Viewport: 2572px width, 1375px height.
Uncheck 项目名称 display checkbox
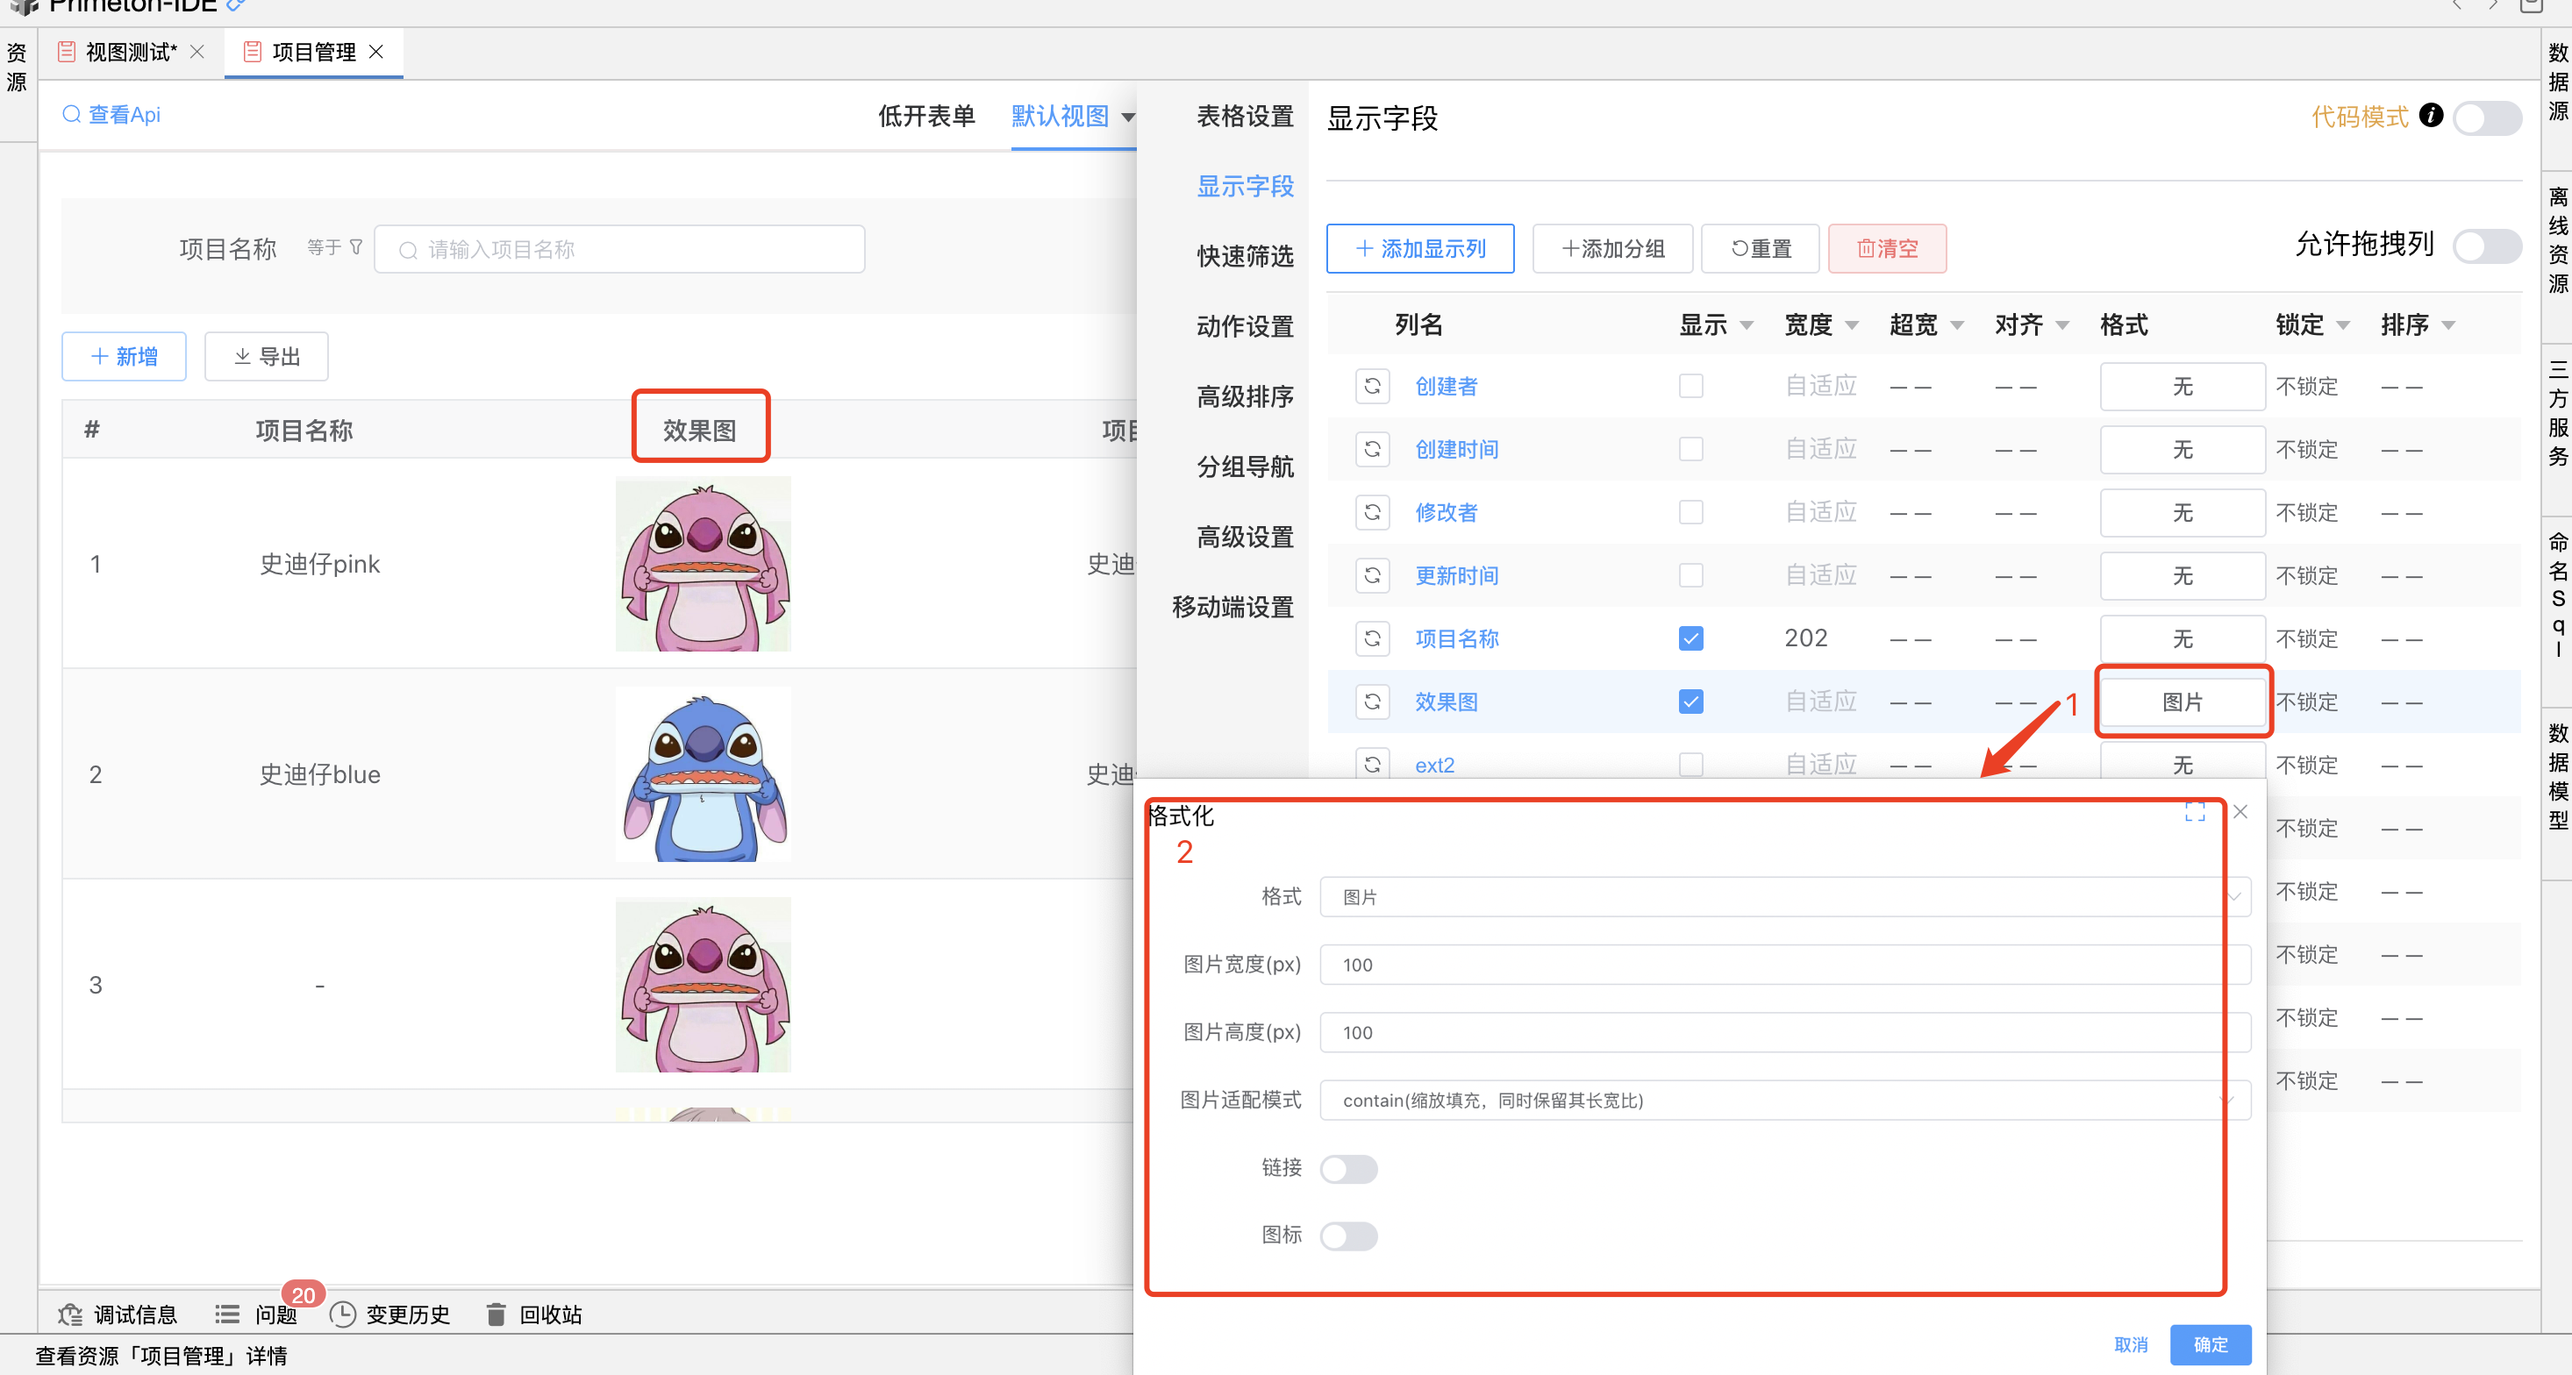[1690, 638]
